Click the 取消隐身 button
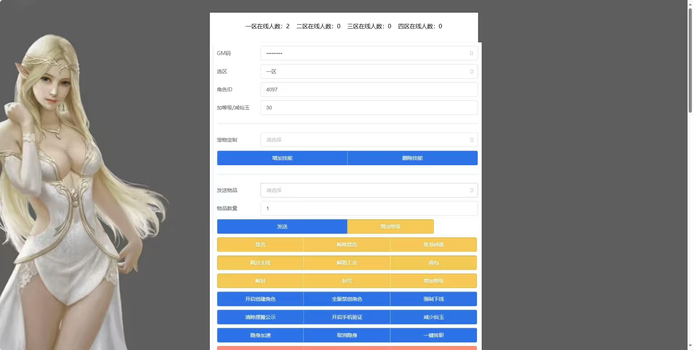The width and height of the screenshot is (693, 350). point(347,335)
